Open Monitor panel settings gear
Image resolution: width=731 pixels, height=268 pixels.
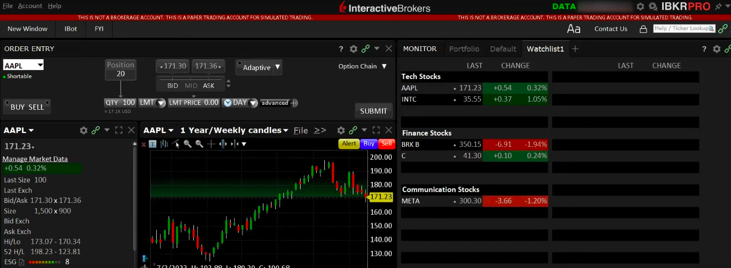click(x=716, y=49)
